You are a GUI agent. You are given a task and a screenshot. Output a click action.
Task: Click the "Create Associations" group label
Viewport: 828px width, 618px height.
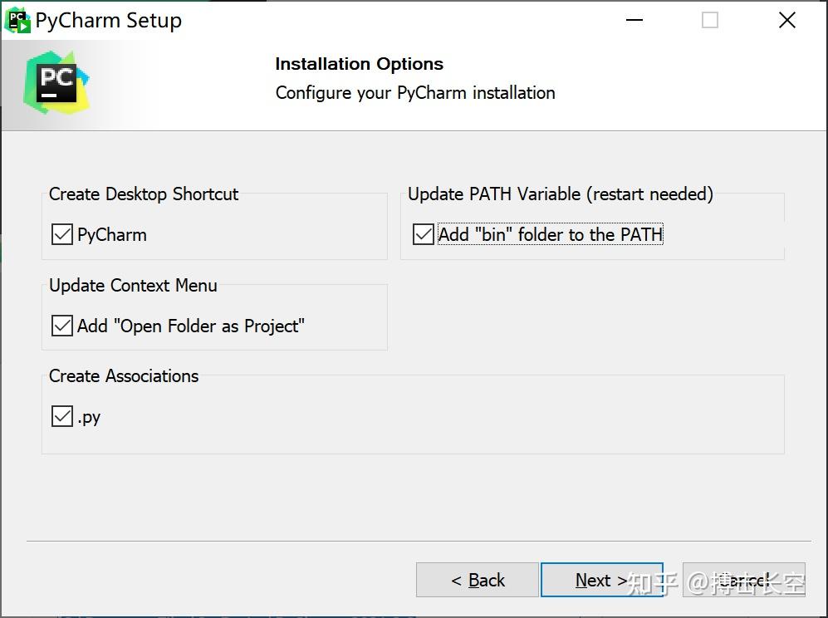[x=124, y=376]
